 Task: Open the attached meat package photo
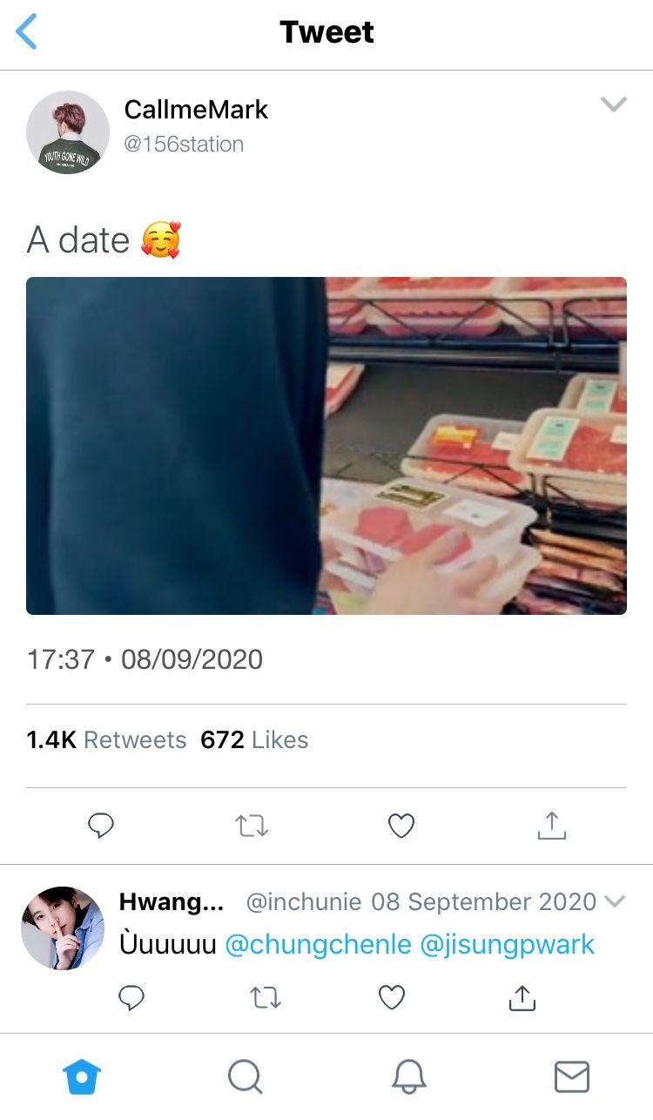[326, 446]
